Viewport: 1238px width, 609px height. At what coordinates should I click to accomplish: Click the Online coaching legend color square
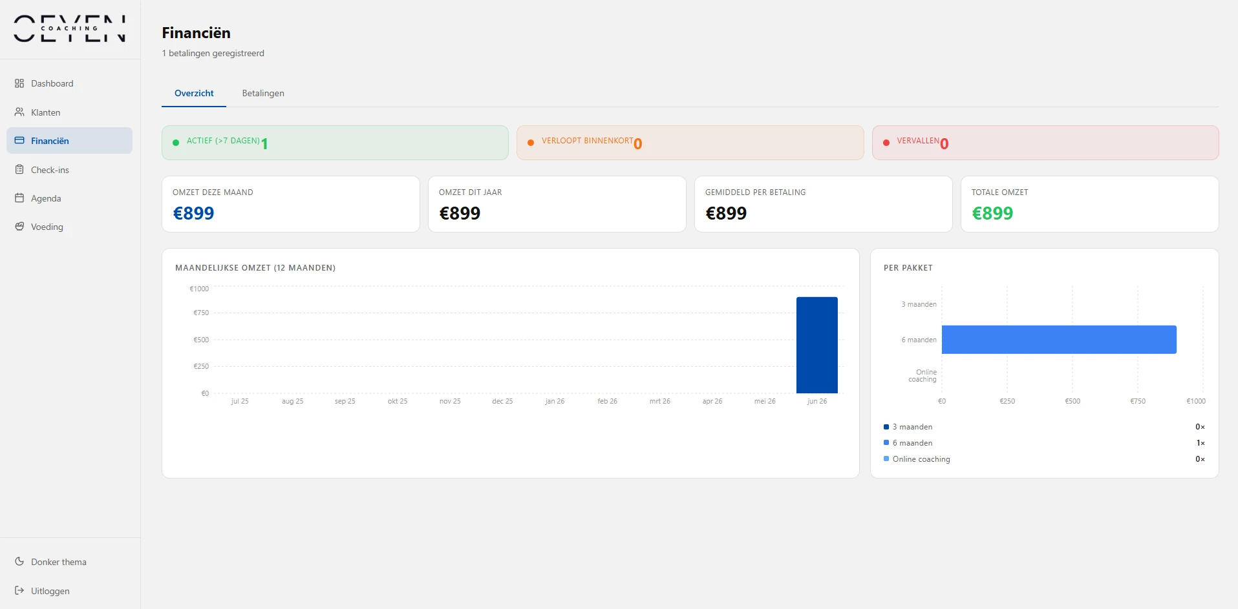(886, 459)
